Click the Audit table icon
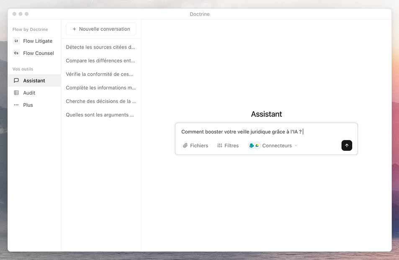The height and width of the screenshot is (260, 399). (x=16, y=93)
